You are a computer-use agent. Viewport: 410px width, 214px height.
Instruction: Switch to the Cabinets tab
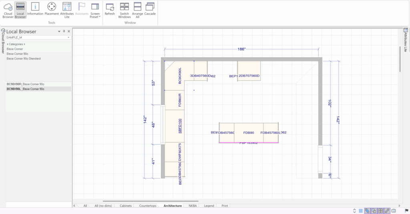pos(126,206)
